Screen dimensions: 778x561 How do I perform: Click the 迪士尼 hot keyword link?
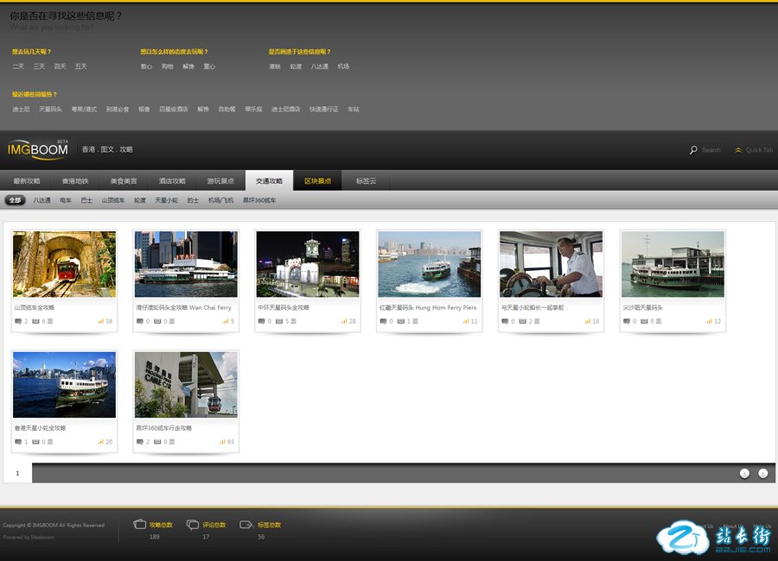[21, 110]
